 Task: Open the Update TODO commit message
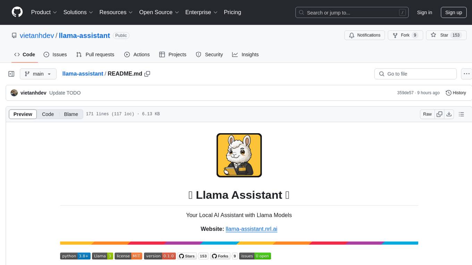point(65,93)
